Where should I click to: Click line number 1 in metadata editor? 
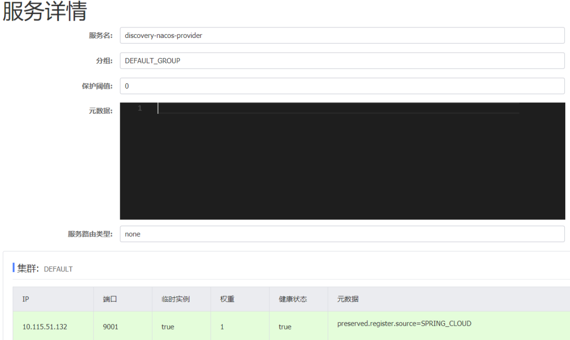click(x=139, y=108)
